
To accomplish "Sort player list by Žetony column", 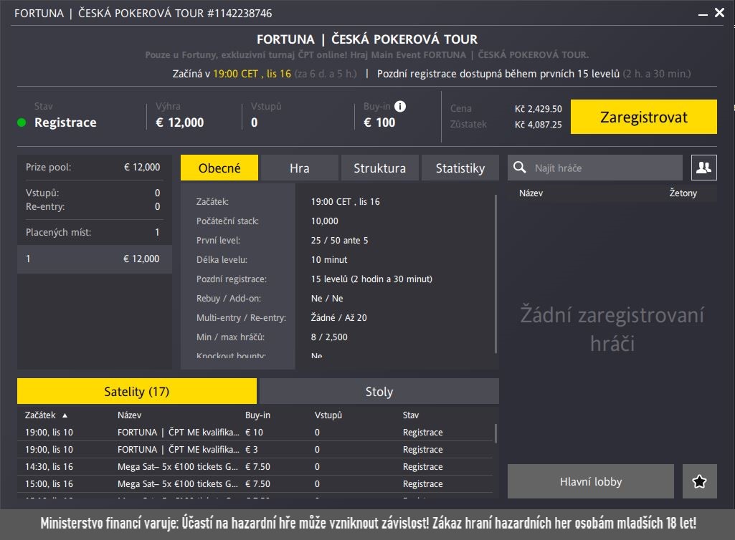I will [x=682, y=193].
